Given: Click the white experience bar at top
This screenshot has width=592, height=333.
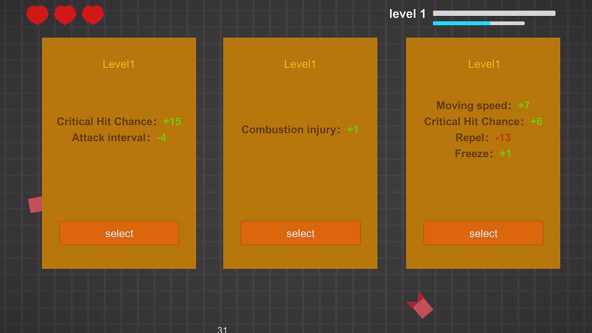Looking at the screenshot, I should (494, 13).
